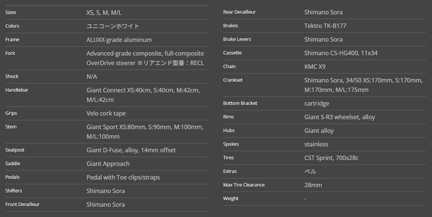This screenshot has height=217, width=432.
Task: Select the KMC X9 chain value
Action: tap(315, 67)
